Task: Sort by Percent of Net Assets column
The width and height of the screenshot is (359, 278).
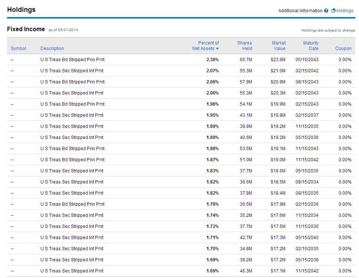Action: coord(205,46)
